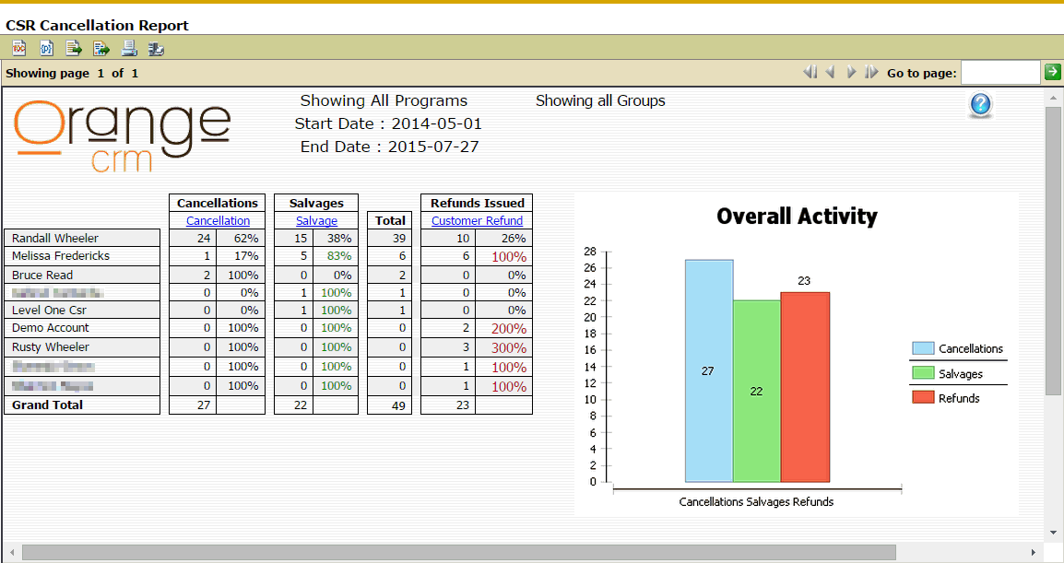This screenshot has height=563, width=1064.
Task: Print the report using the printer icon
Action: tap(129, 49)
